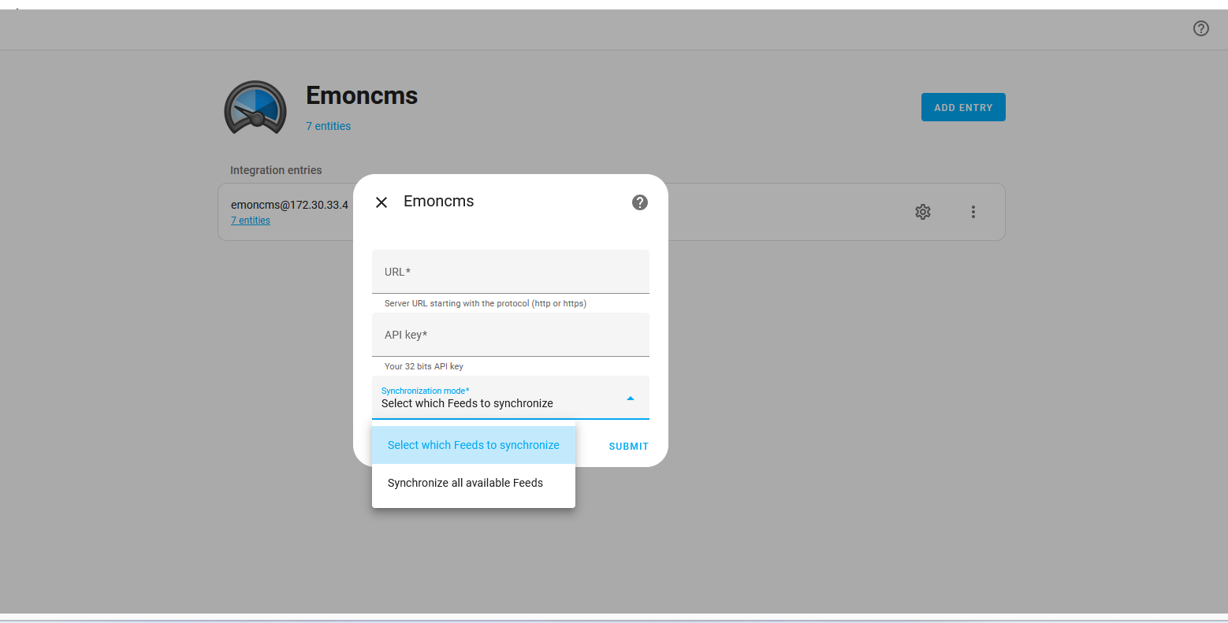The width and height of the screenshot is (1228, 623).
Task: Click the help icon in the Emoncms dialog
Action: pyautogui.click(x=640, y=202)
